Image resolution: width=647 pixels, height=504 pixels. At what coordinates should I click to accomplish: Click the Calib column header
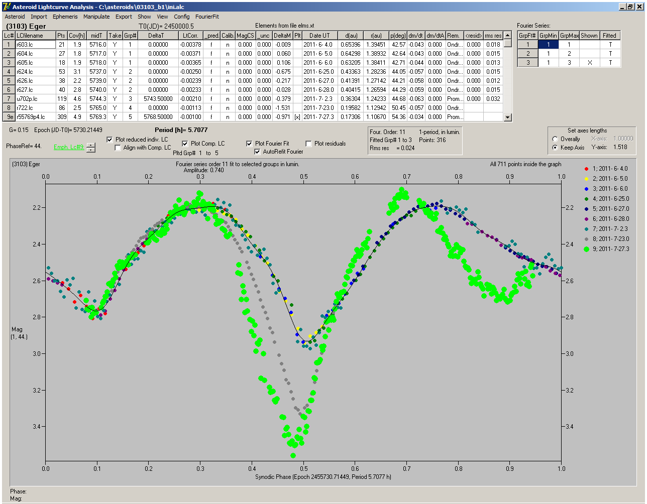tap(228, 36)
